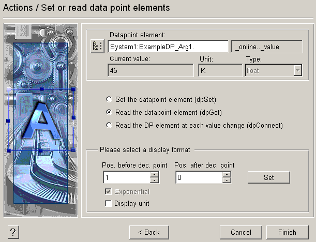Decrease Pos. before dec. point value
This screenshot has width=316, height=242.
coord(154,180)
